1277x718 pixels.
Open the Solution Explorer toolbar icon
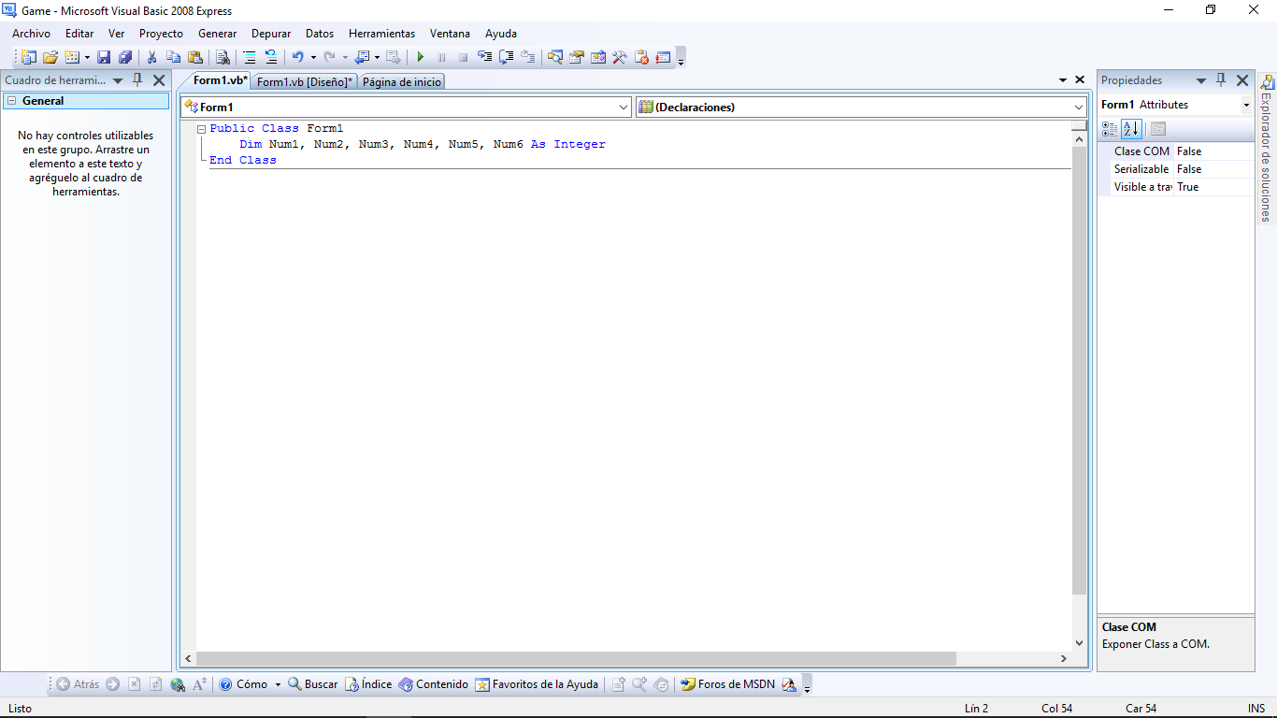[555, 57]
